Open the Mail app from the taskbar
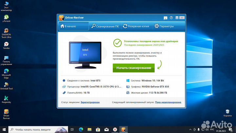Image resolution: width=236 pixels, height=133 pixels. click(107, 129)
